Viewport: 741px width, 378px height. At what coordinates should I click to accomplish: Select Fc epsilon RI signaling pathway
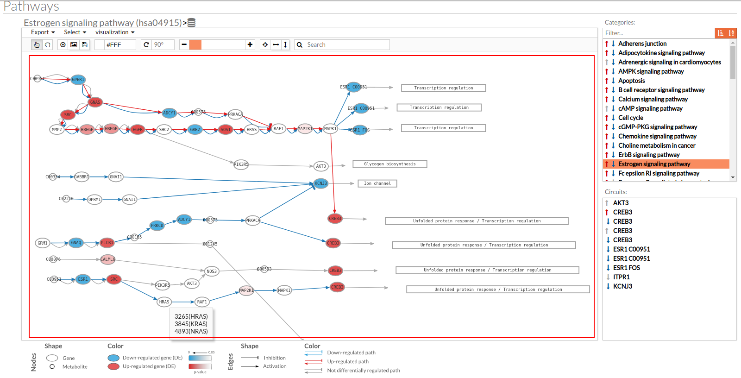659,173
